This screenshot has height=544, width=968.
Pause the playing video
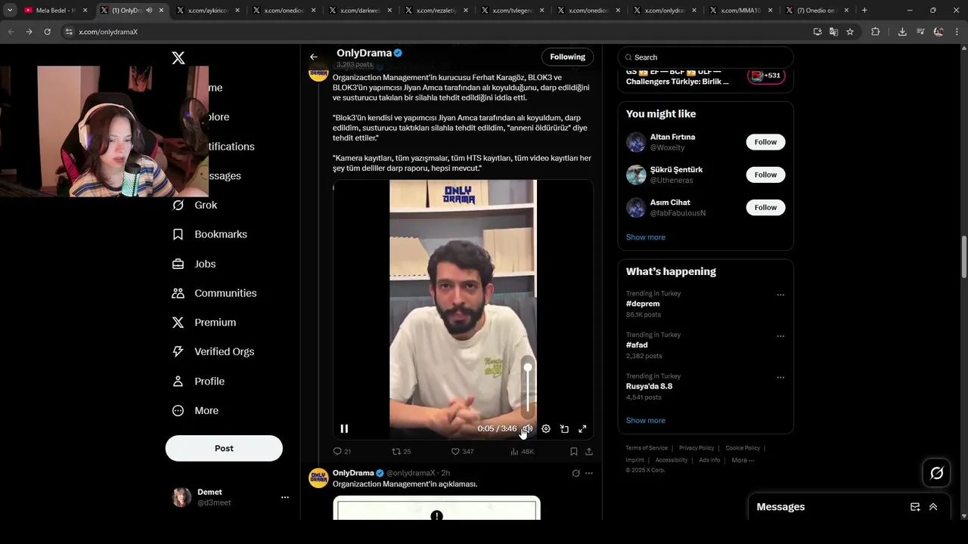point(344,428)
